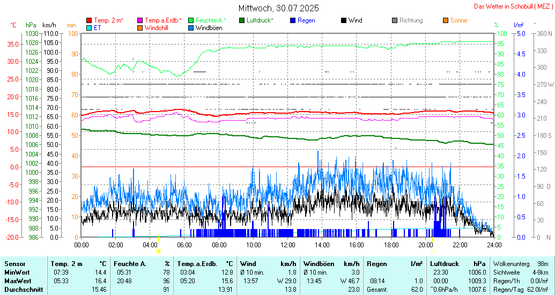Click the sunset marker below 20:00
Image resolution: width=555 pixels, height=295 pixels.
click(x=432, y=250)
